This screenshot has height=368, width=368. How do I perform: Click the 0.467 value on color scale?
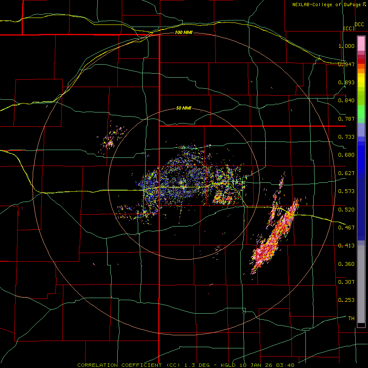point(346,228)
